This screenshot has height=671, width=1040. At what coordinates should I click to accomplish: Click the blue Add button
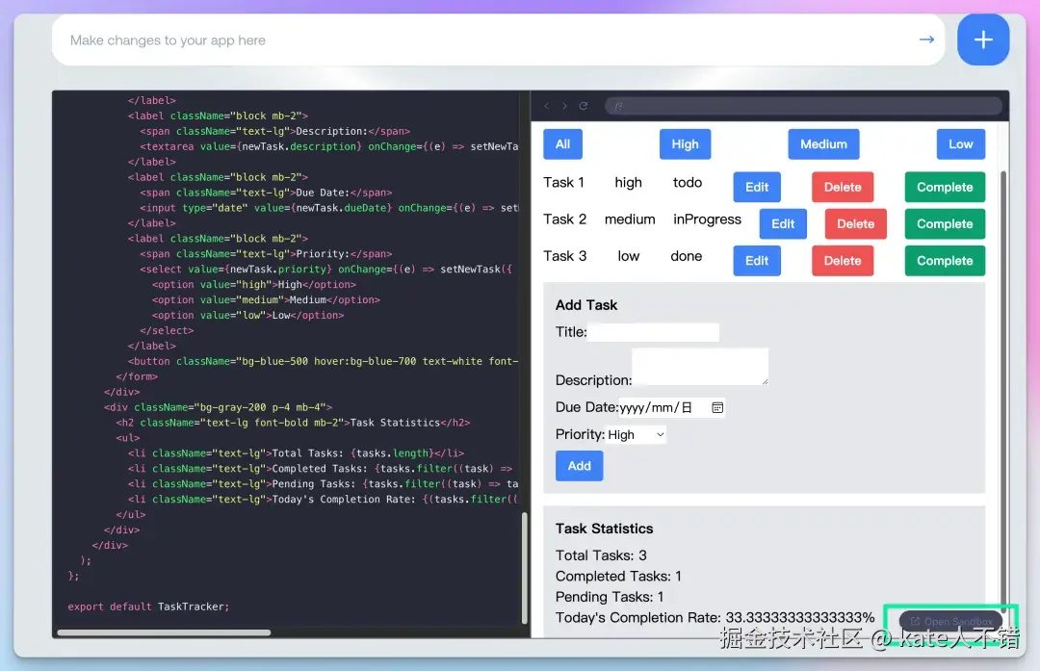[x=579, y=465]
